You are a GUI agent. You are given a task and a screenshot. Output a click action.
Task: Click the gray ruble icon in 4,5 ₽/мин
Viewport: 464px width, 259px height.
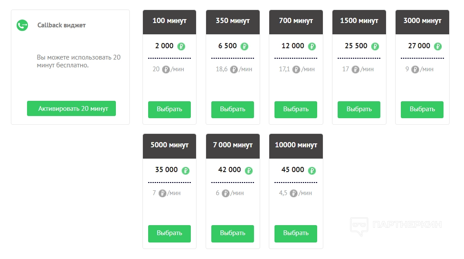[294, 193]
